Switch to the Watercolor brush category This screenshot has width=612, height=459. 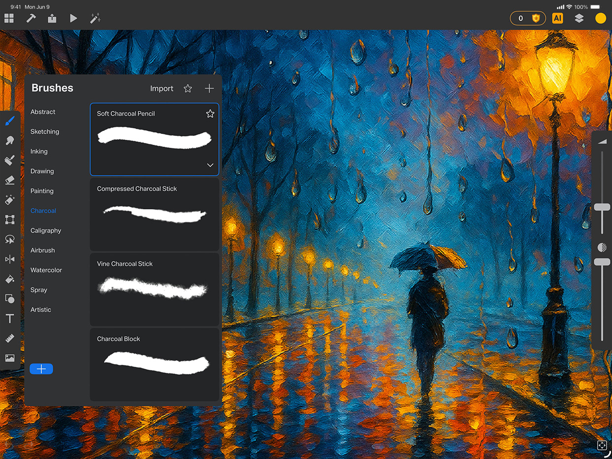46,270
